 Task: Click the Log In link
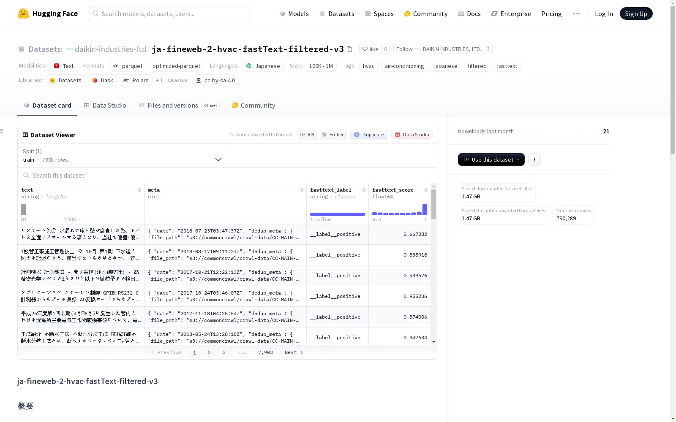coord(604,14)
